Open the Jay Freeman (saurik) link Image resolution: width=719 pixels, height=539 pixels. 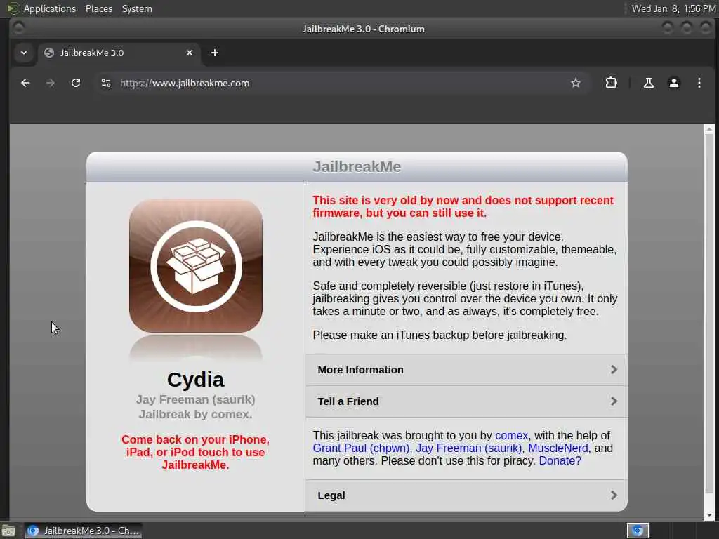(468, 448)
